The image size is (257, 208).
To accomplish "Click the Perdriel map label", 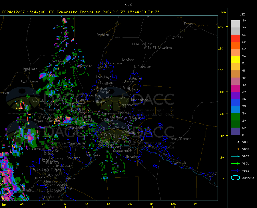I will [x=77, y=127].
